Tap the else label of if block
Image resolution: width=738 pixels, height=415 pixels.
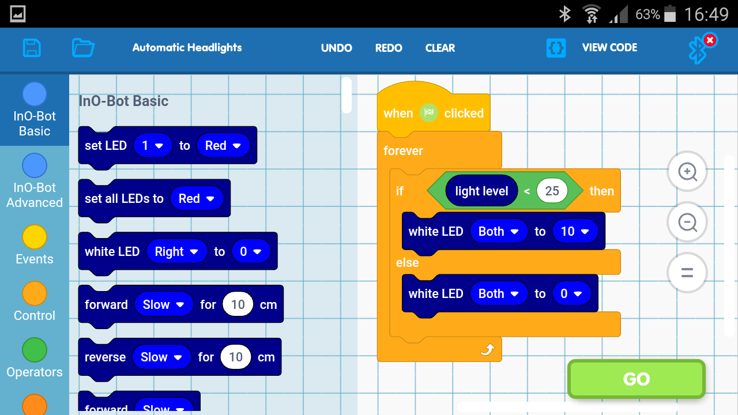pyautogui.click(x=407, y=262)
